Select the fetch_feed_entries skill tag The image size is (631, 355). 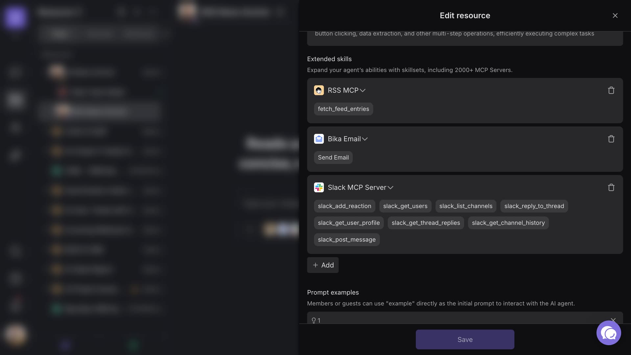tap(343, 109)
